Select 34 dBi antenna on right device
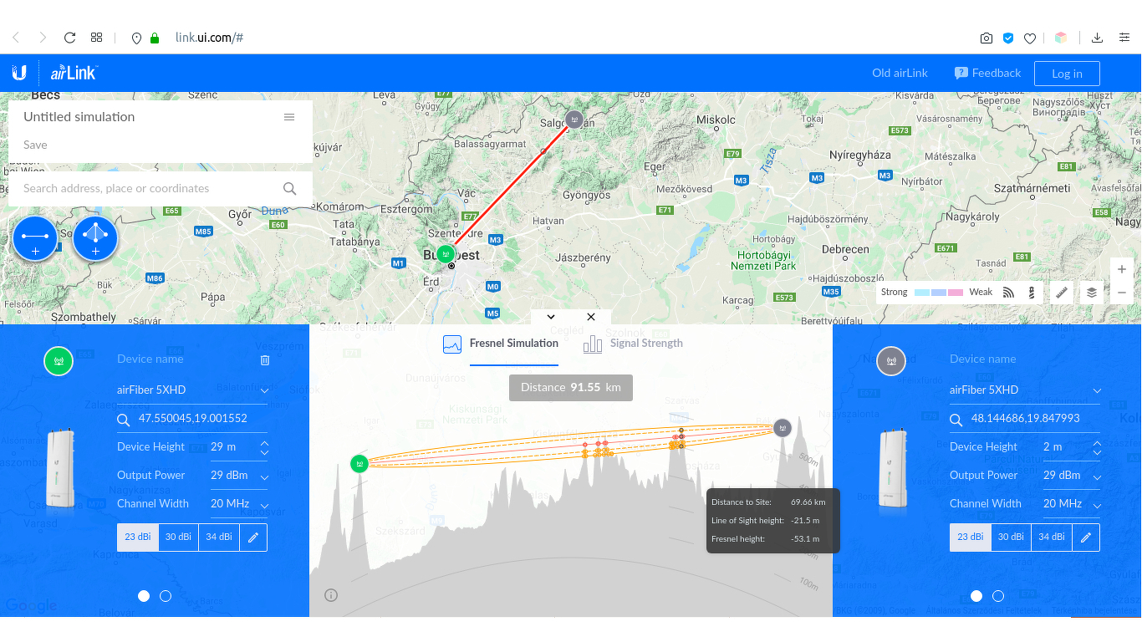1142x642 pixels. pyautogui.click(x=1052, y=538)
